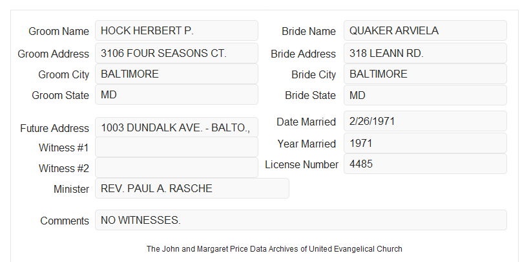Select the Future Address text box

(176, 127)
